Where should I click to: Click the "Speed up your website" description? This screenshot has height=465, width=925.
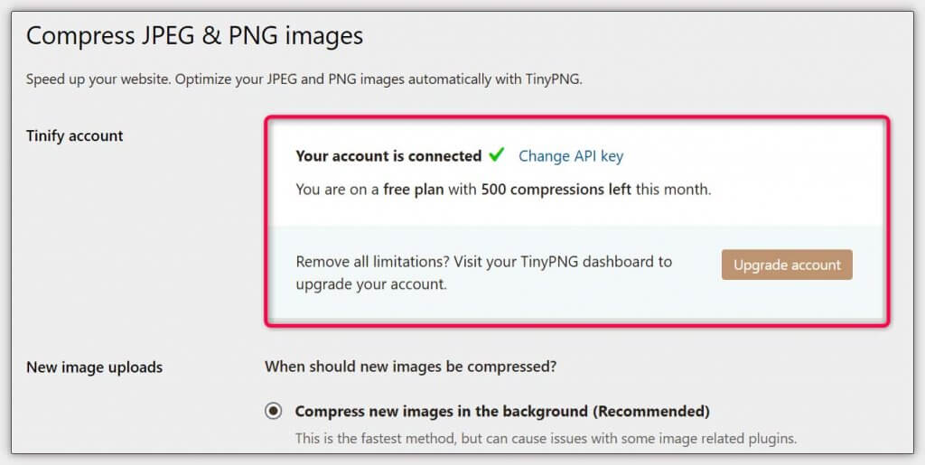tap(98, 79)
